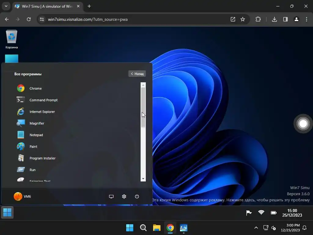Screen dimensions: 313x235
Task: Close the Win7 Simu tab
Action: click(x=78, y=6)
